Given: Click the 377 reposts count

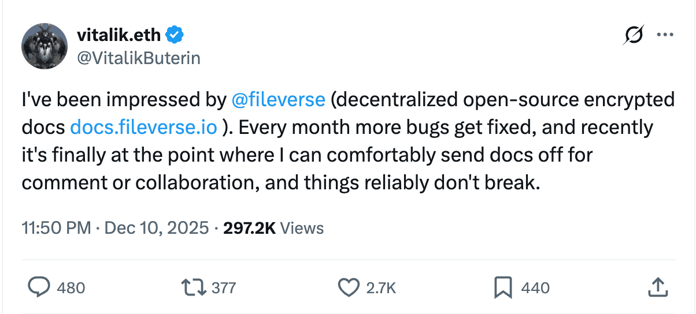Looking at the screenshot, I should pyautogui.click(x=224, y=287).
